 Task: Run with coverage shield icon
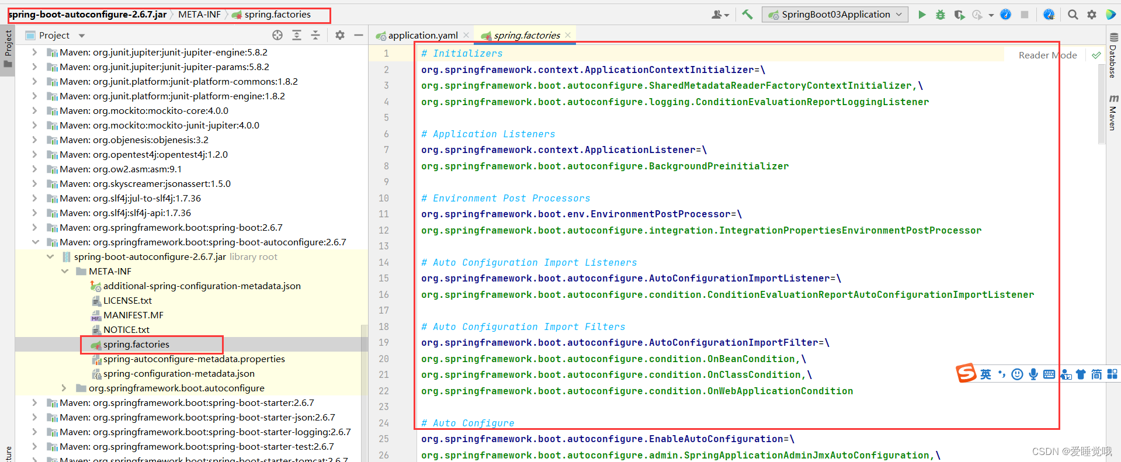(x=959, y=15)
